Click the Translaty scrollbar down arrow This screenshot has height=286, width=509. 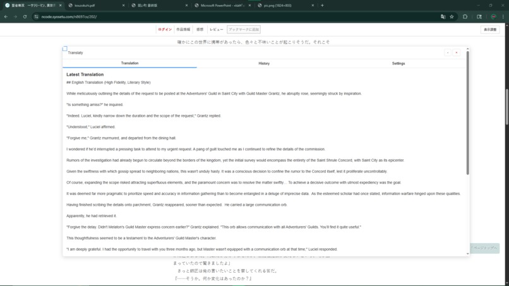point(468,254)
